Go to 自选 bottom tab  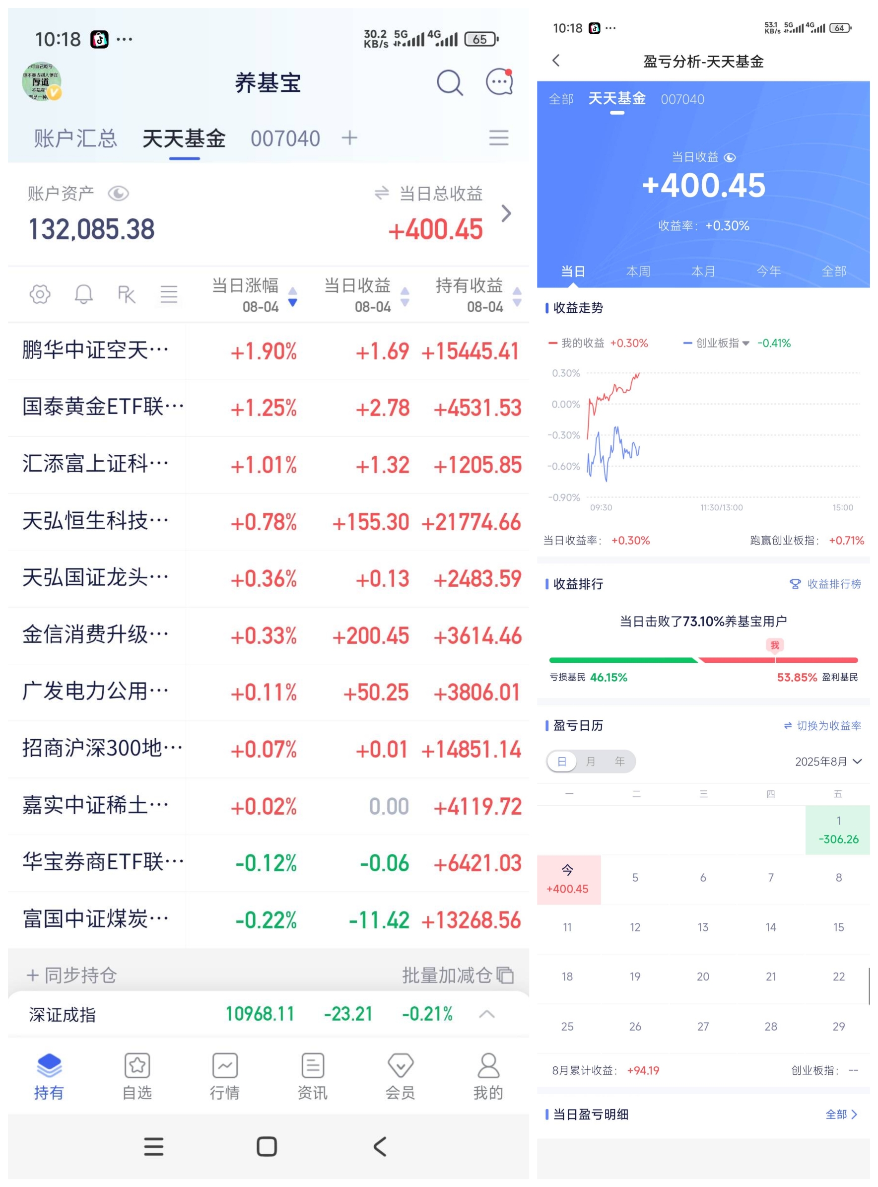point(137,1076)
